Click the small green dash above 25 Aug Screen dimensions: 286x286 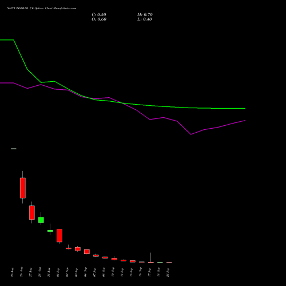[14, 149]
